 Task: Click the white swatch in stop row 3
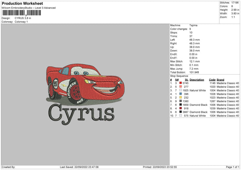click(x=181, y=90)
